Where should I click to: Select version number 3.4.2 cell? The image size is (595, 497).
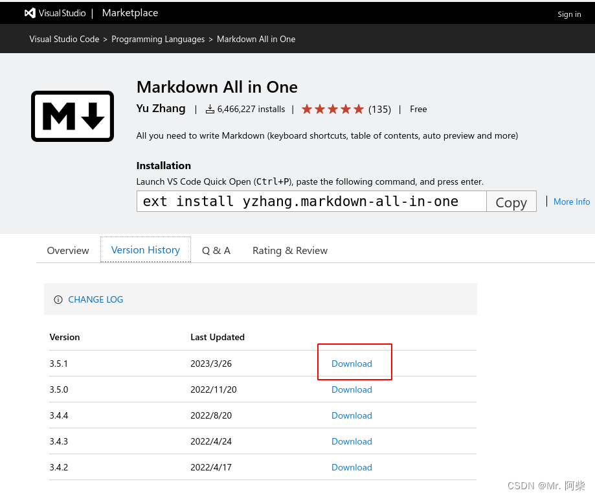coord(59,467)
